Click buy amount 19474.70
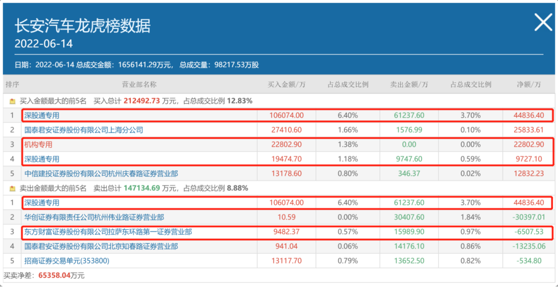558x287 pixels. tap(286, 159)
